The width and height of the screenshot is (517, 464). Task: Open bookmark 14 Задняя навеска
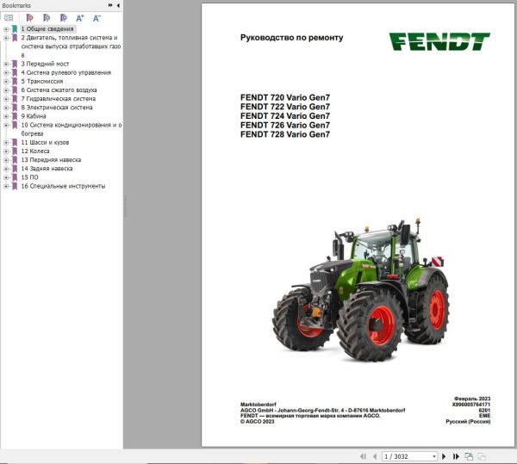pyautogui.click(x=47, y=169)
